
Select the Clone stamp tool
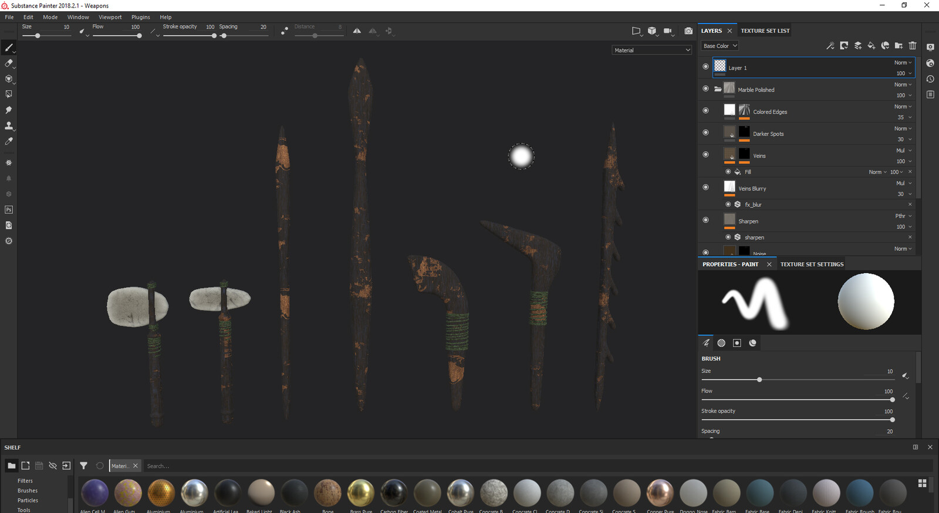(9, 125)
